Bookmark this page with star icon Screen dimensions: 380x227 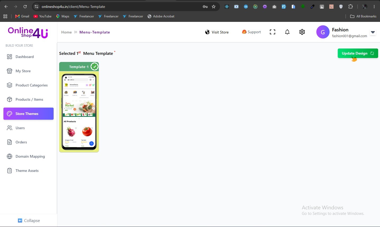[214, 7]
